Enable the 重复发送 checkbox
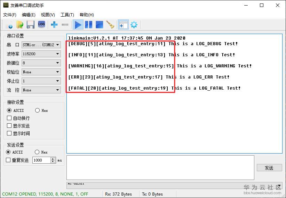 8,160
